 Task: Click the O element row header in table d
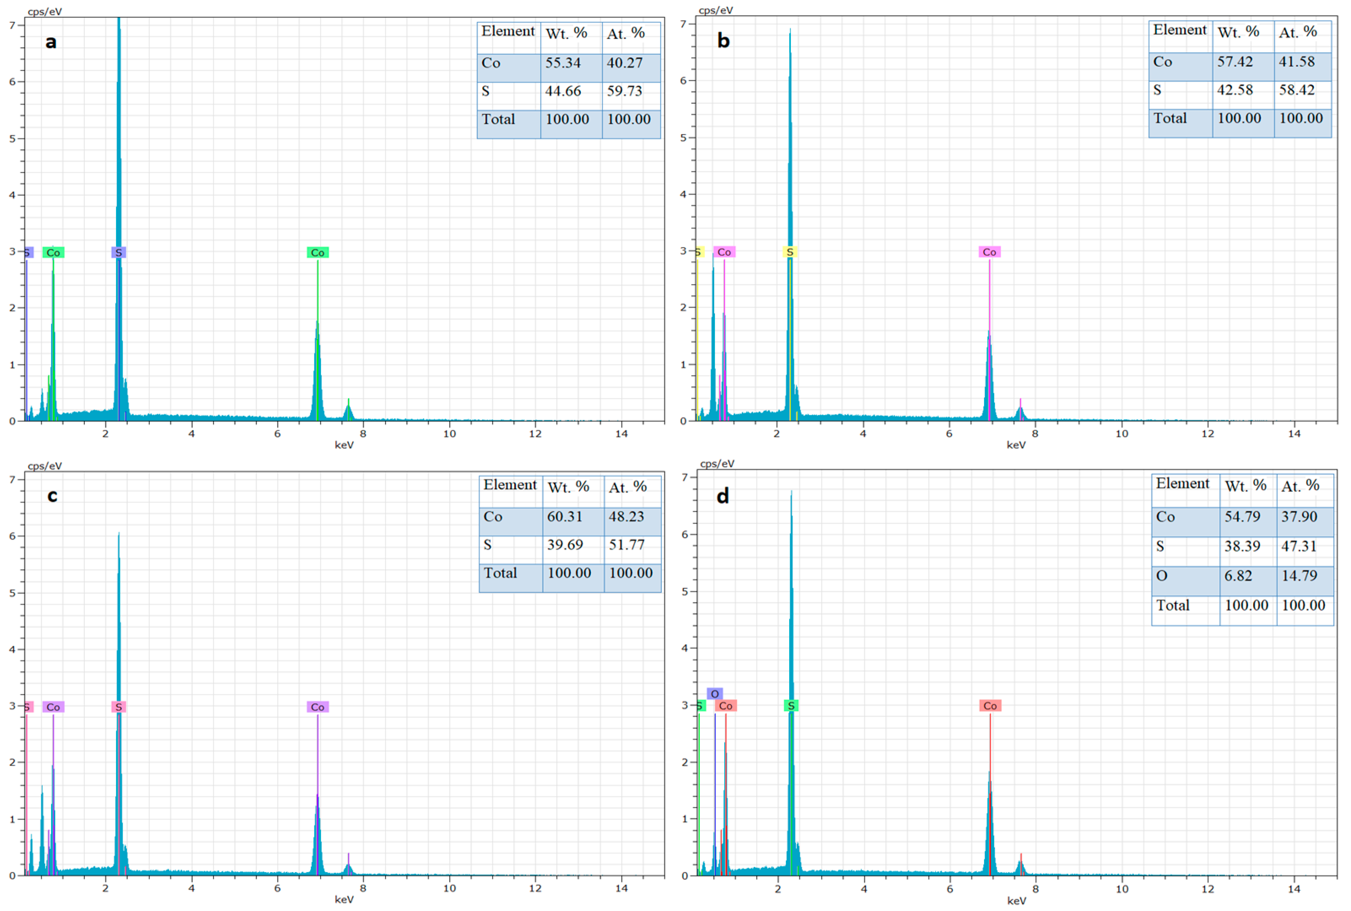point(1162,576)
